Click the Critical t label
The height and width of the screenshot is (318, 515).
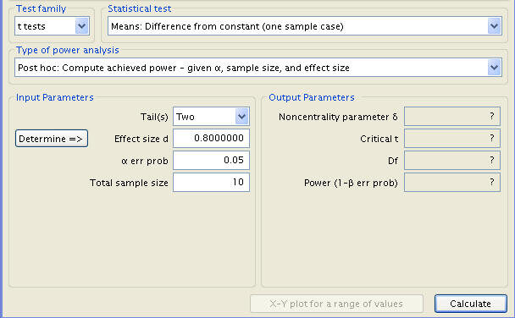click(x=379, y=139)
